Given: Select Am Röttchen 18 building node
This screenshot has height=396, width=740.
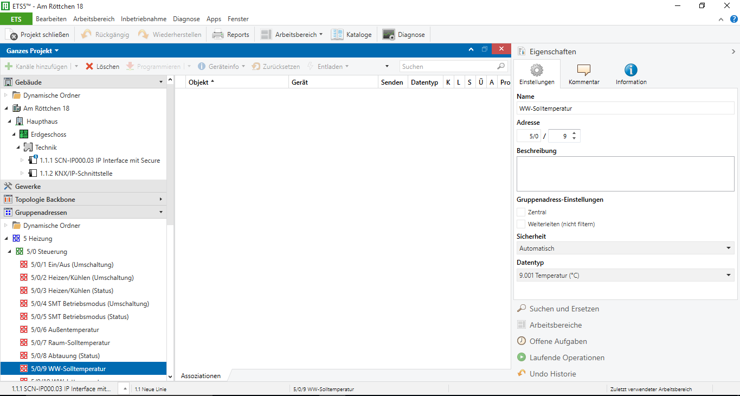Looking at the screenshot, I should [46, 108].
